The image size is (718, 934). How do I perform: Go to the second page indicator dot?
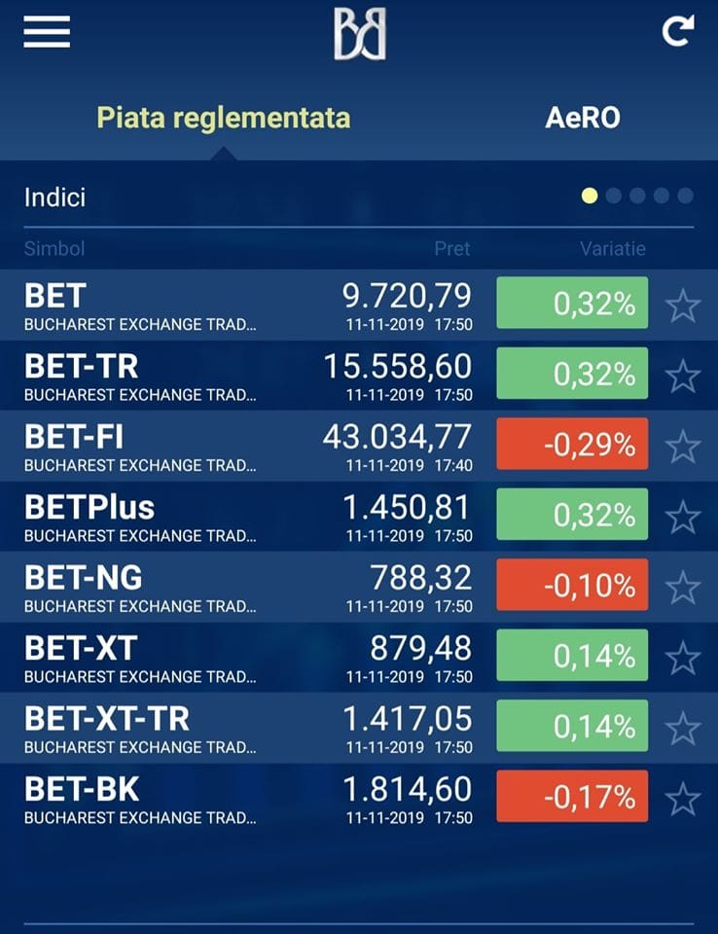(613, 196)
